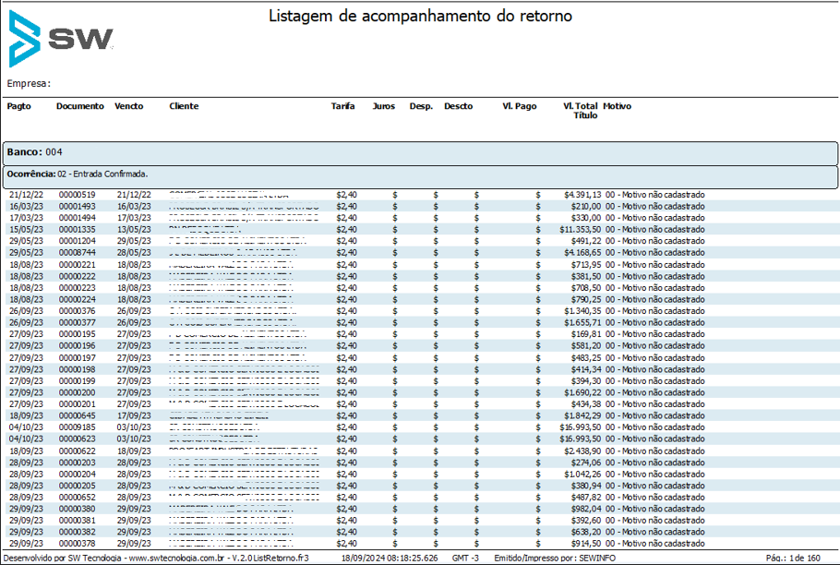Click the total value $330,00
Viewport: 840px width, 565px height.
(586, 218)
